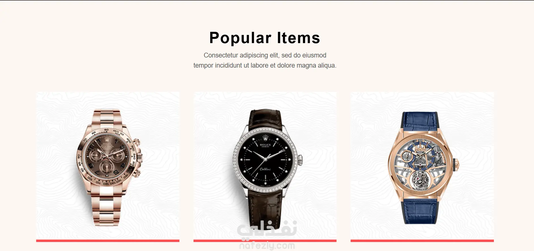Click the Cellini script on the black dial
This screenshot has width=534, height=251.
[x=265, y=169]
